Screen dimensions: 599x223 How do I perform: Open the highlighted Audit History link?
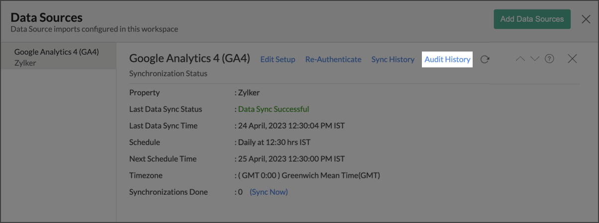[447, 59]
